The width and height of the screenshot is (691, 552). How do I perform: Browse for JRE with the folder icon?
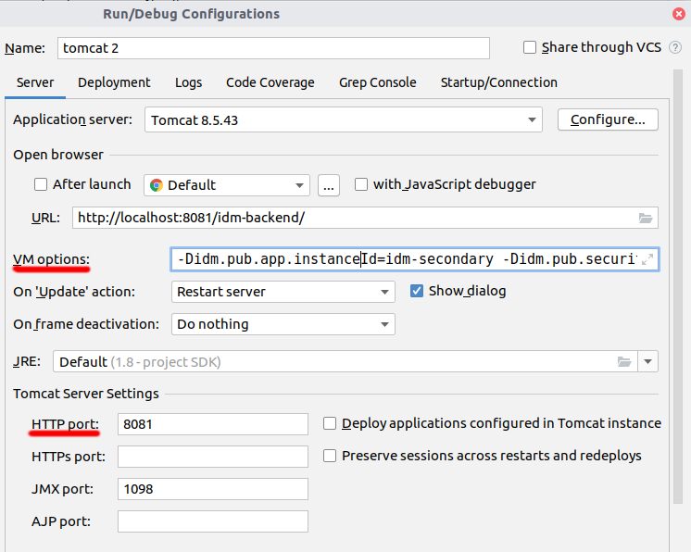pos(624,362)
